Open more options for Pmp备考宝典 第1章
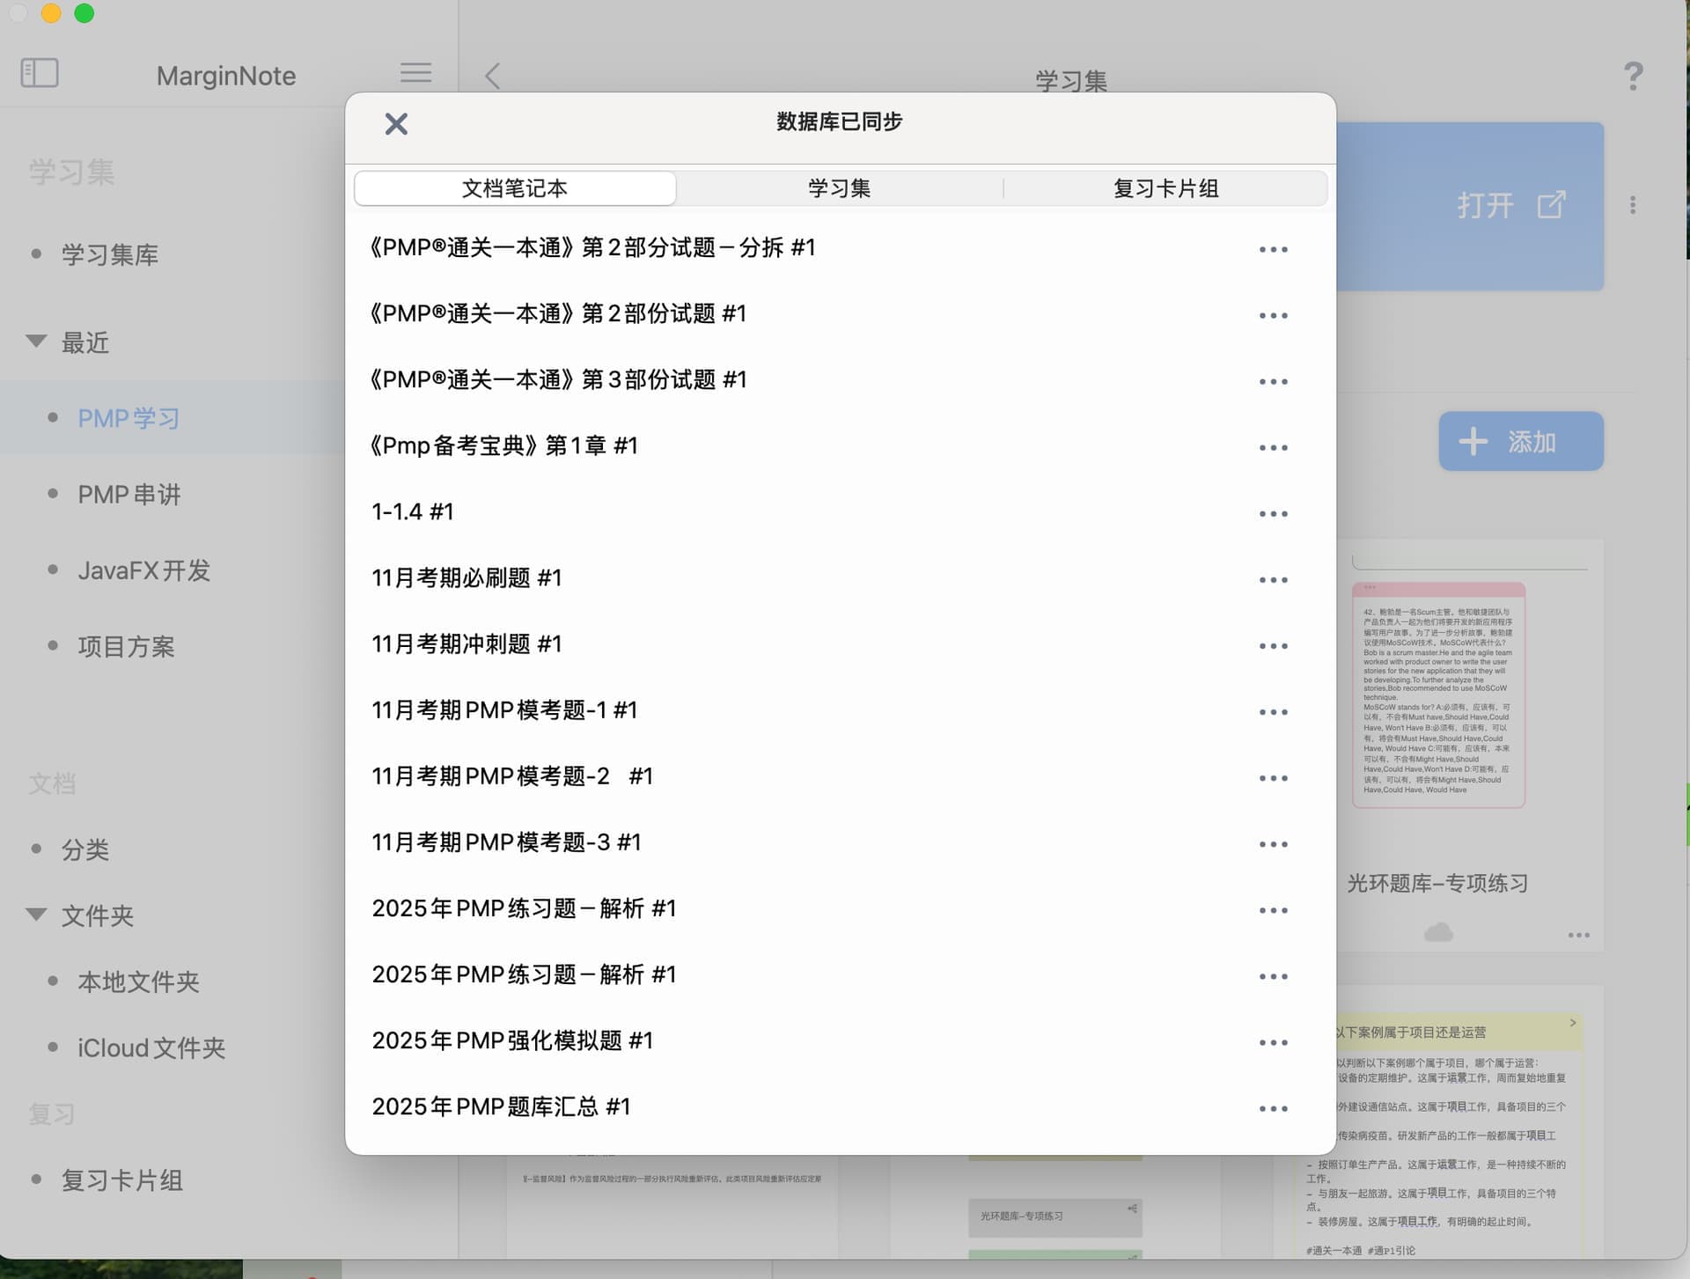The width and height of the screenshot is (1690, 1279). pyautogui.click(x=1273, y=448)
